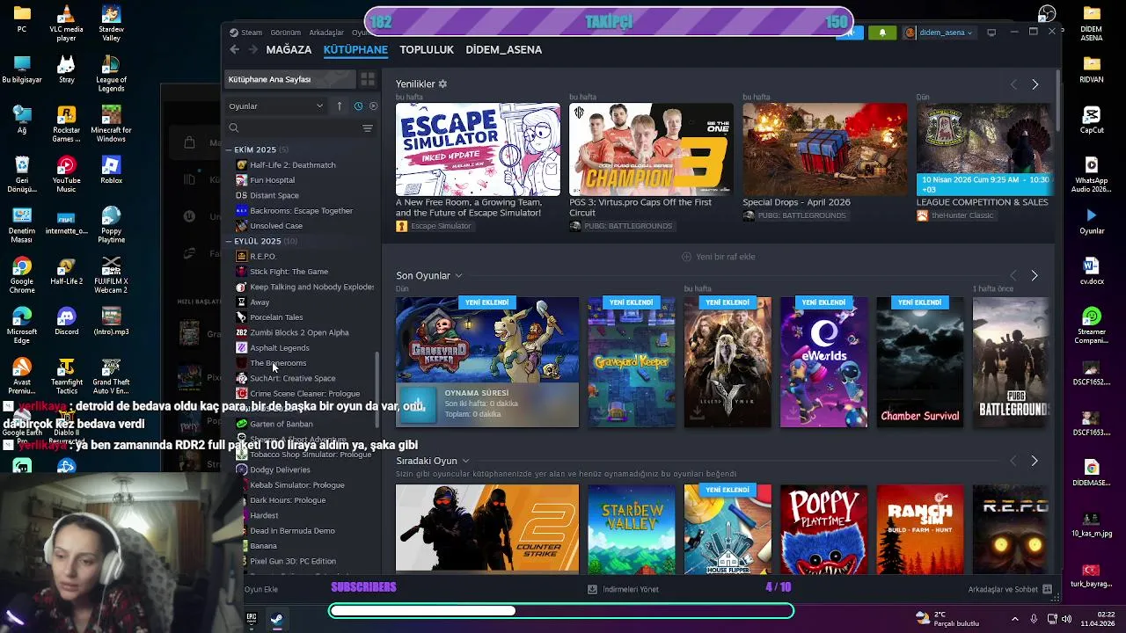
Task: Open Counter-Strike 2 game card
Action: point(487,528)
